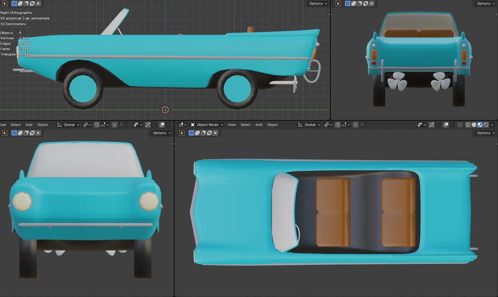This screenshot has width=498, height=297.
Task: Switch to material preview shading in top-view header
Action: click(480, 125)
